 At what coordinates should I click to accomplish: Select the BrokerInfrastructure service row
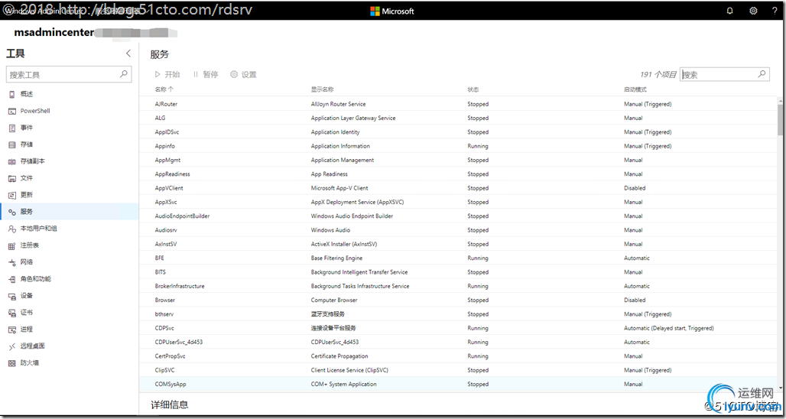pyautogui.click(x=458, y=287)
